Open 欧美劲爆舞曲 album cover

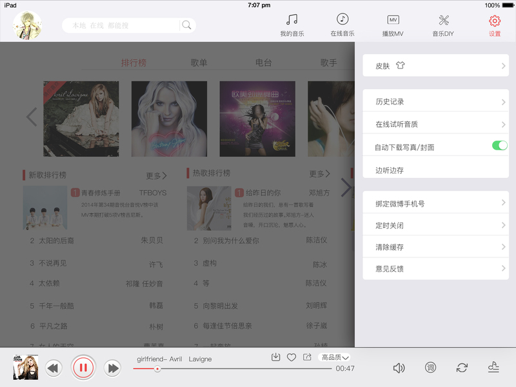pos(257,119)
